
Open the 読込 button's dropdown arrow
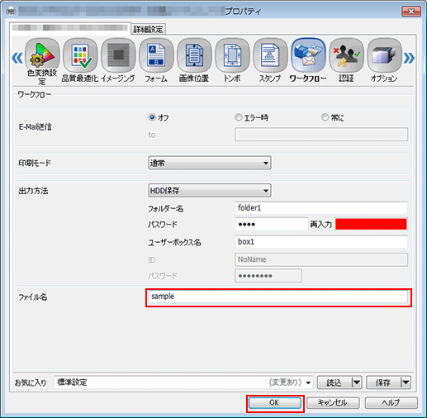tap(357, 382)
